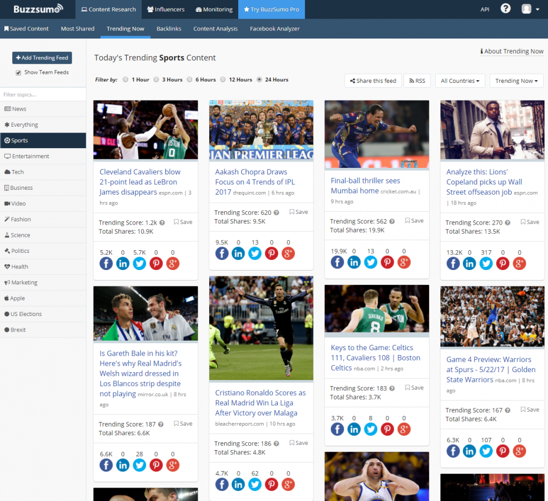Select the Tech topic in sidebar
The image size is (548, 501).
pyautogui.click(x=43, y=172)
